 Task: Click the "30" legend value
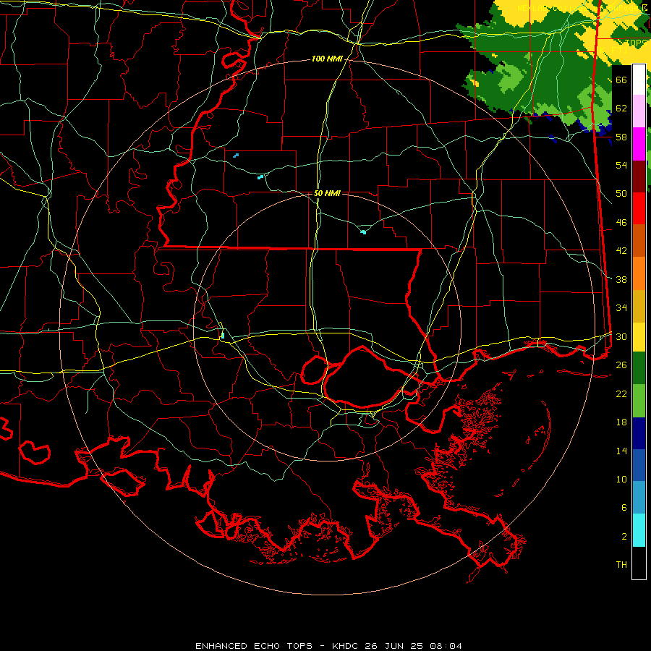[x=621, y=336]
